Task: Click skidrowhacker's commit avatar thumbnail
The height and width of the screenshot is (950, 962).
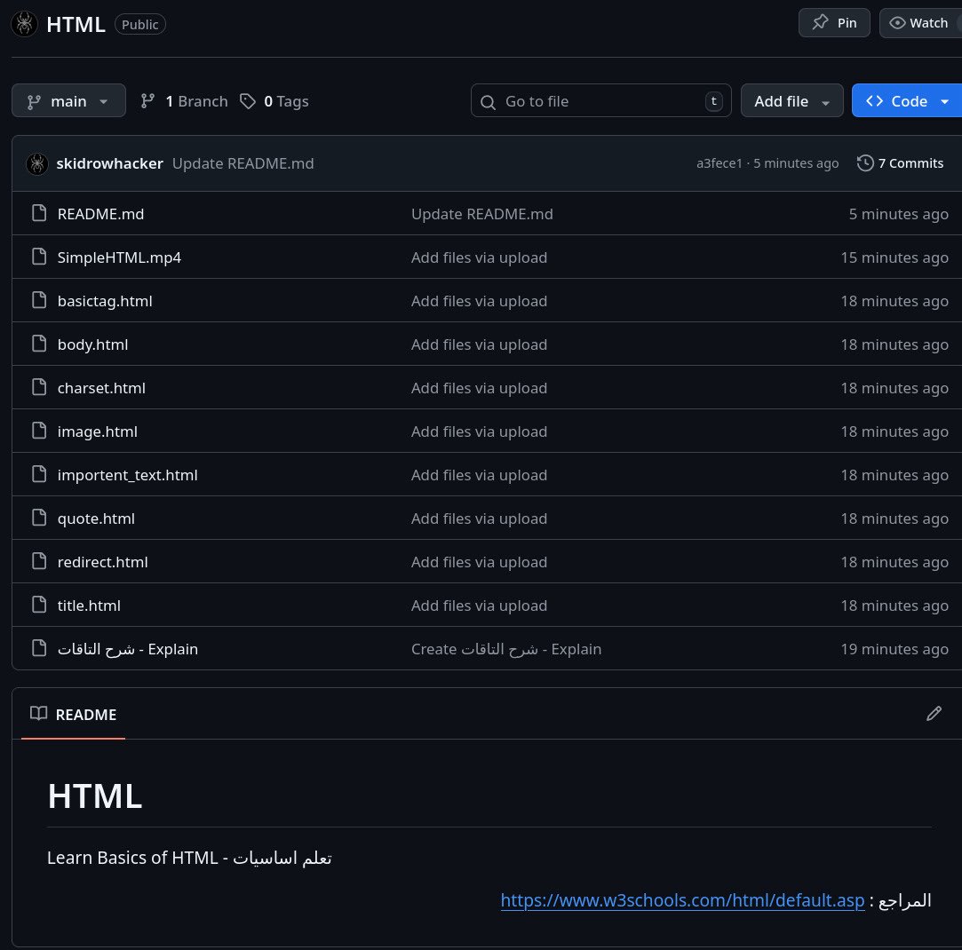Action: pyautogui.click(x=37, y=163)
